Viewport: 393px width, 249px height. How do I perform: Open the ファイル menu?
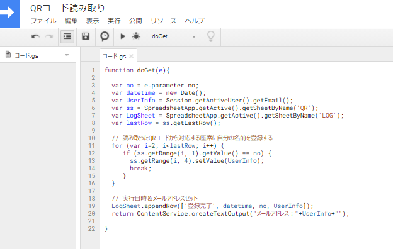click(x=43, y=21)
